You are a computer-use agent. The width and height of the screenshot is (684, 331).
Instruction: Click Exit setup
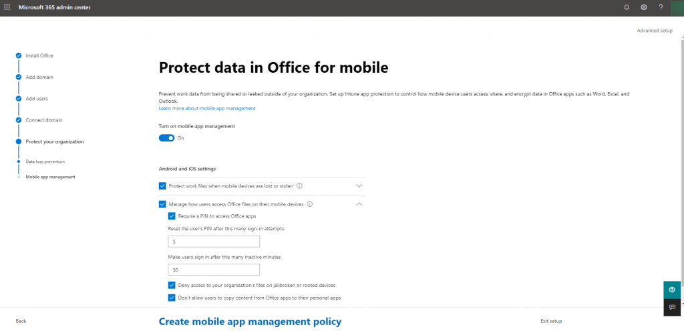click(x=551, y=321)
